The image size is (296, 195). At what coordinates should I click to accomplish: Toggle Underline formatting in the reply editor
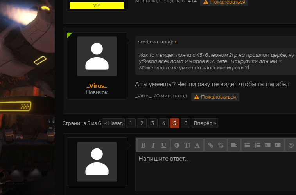click(163, 145)
